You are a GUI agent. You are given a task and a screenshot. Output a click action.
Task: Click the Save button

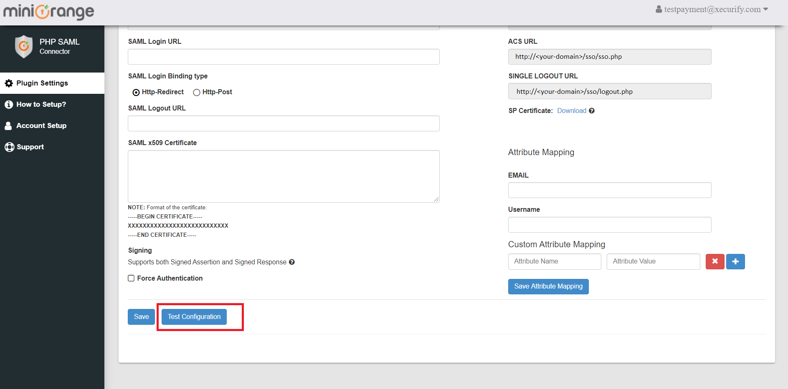141,317
